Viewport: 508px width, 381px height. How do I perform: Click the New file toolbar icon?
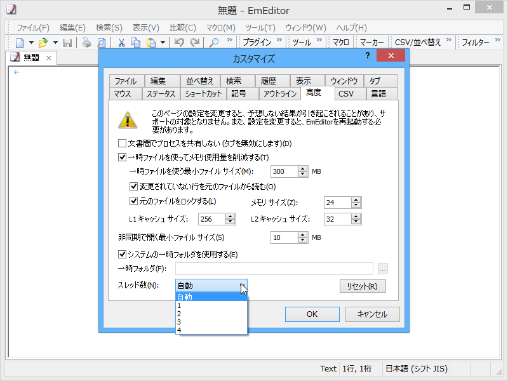click(x=20, y=43)
